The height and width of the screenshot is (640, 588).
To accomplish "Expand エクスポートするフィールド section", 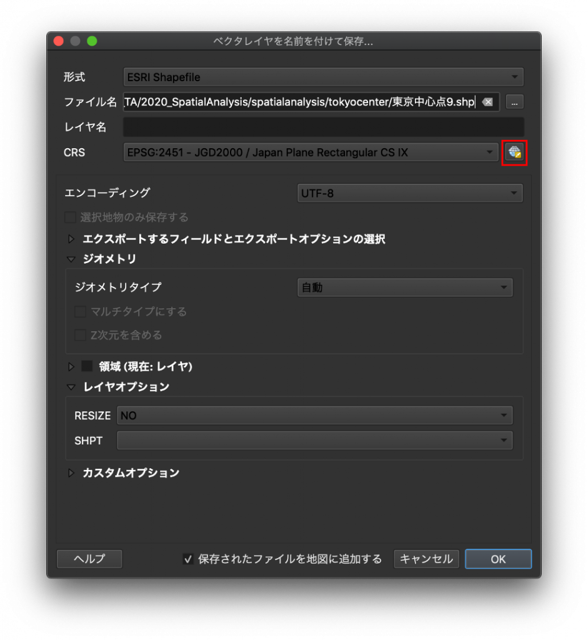I will coord(71,239).
